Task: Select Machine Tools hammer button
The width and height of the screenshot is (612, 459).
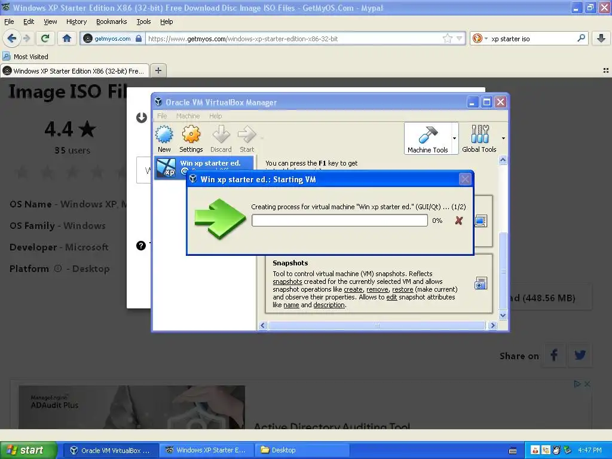Action: 428,139
